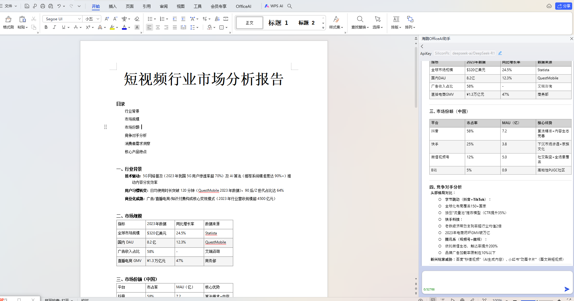
Task: Undo the last action
Action: click(x=59, y=6)
